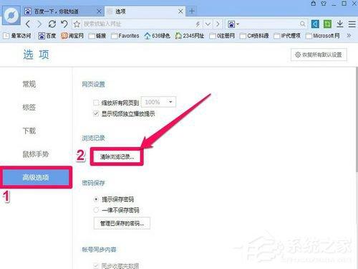The width and height of the screenshot is (358, 269).
Task: Expand the bookmarks bar overflow chevron
Action: click(349, 36)
